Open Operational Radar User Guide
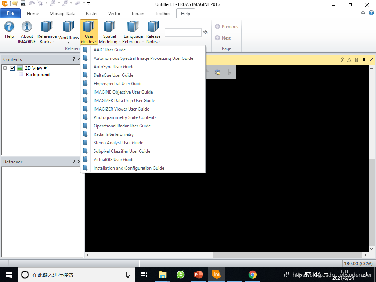Image resolution: width=376 pixels, height=282 pixels. pyautogui.click(x=143, y=126)
